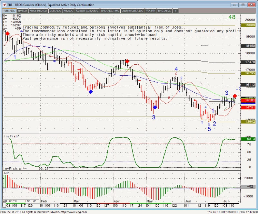258x214 pixels.
Task: Select the Mar month label on time axis
Action: coord(77,201)
